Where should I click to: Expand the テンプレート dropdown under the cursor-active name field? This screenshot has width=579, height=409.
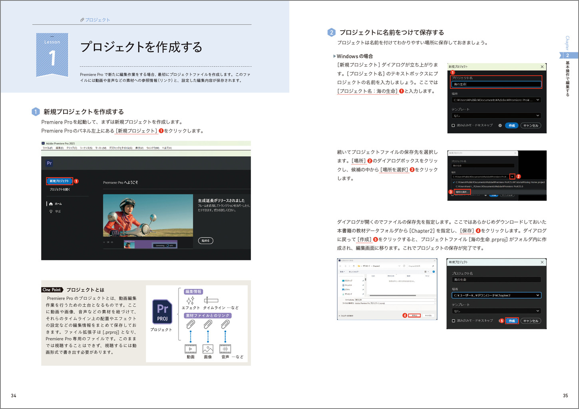coord(496,116)
